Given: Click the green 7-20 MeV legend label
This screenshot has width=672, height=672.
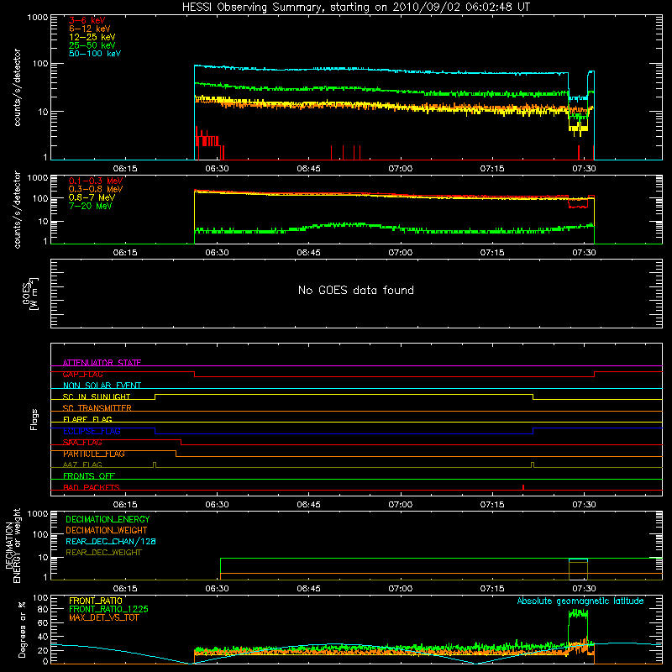Looking at the screenshot, I should (x=90, y=206).
